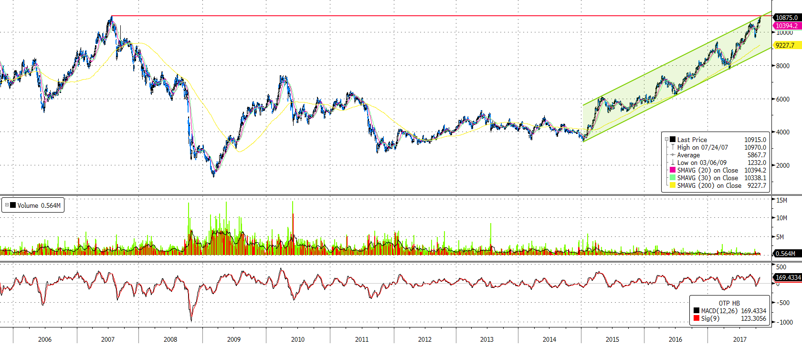
Task: Click the 2014 year label on time axis
Action: point(549,339)
